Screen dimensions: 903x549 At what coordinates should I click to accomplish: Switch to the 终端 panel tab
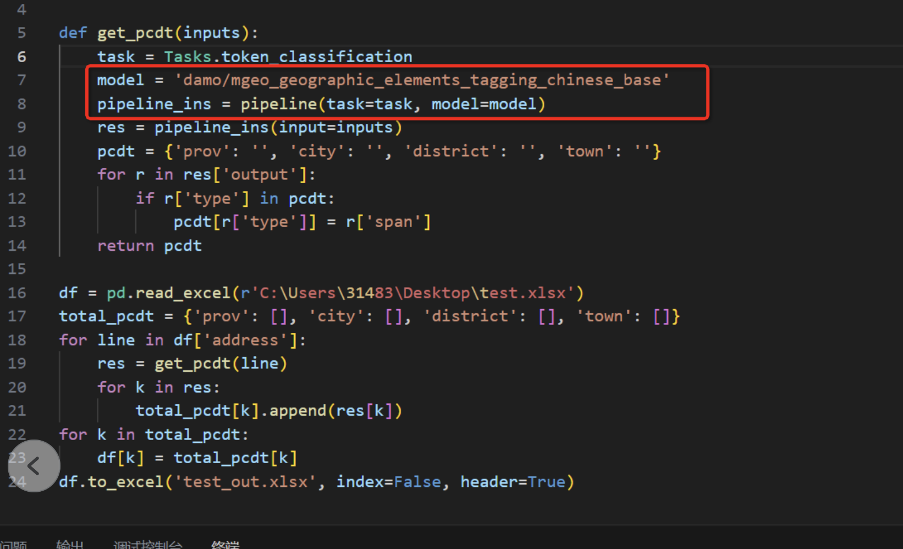coord(225,545)
